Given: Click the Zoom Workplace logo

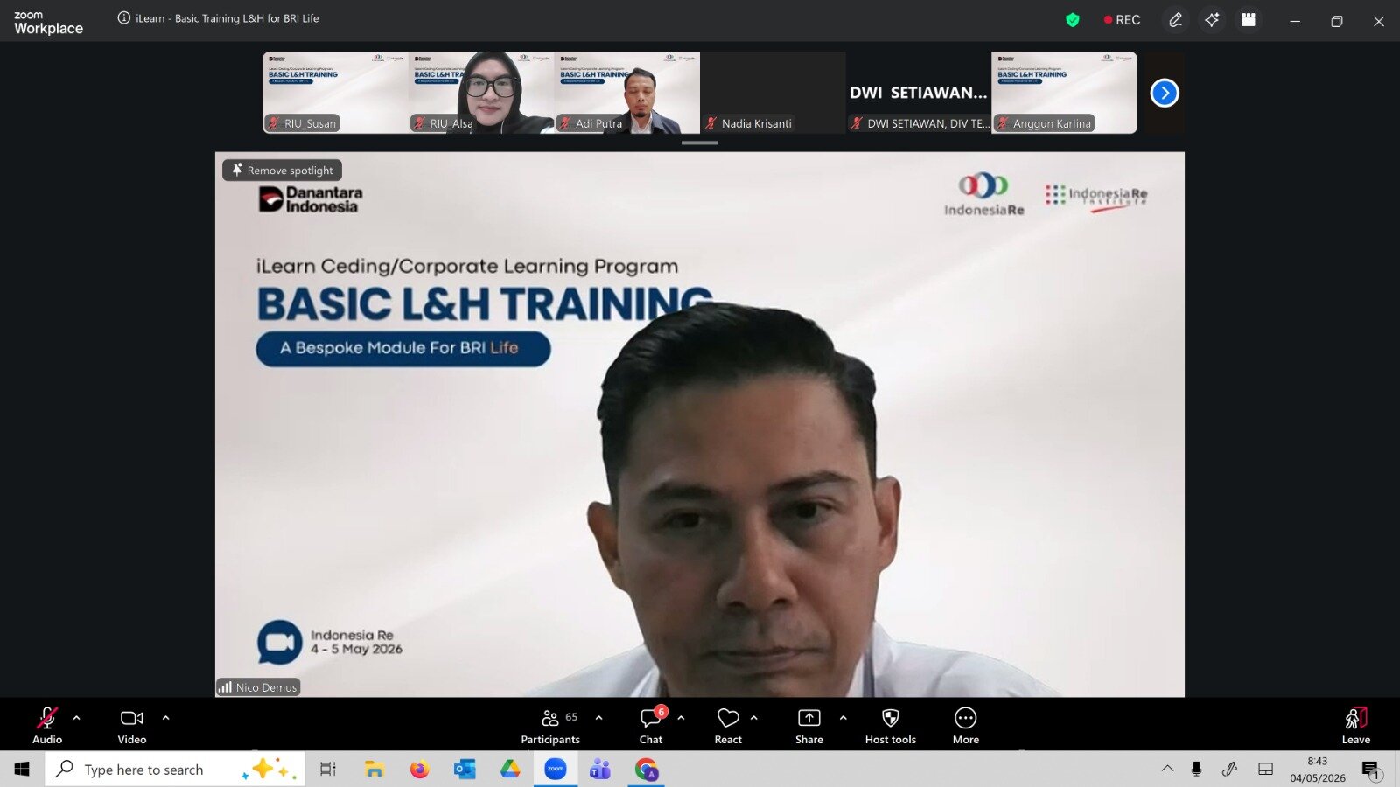Looking at the screenshot, I should pyautogui.click(x=49, y=22).
